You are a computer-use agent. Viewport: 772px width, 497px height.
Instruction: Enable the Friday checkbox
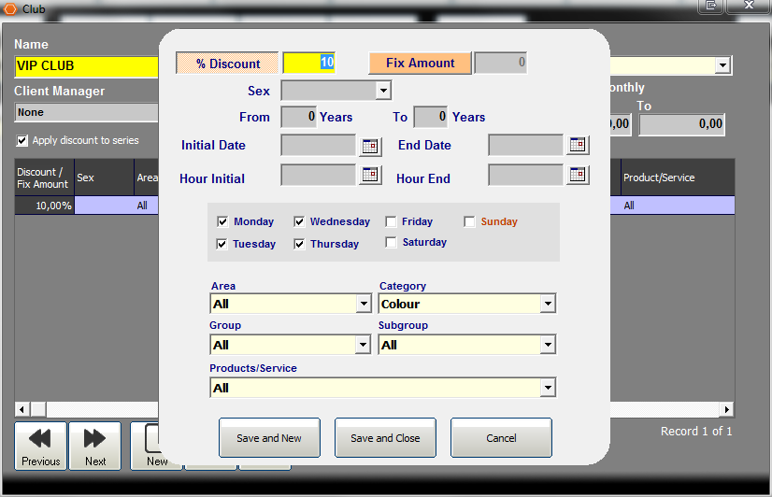point(392,222)
